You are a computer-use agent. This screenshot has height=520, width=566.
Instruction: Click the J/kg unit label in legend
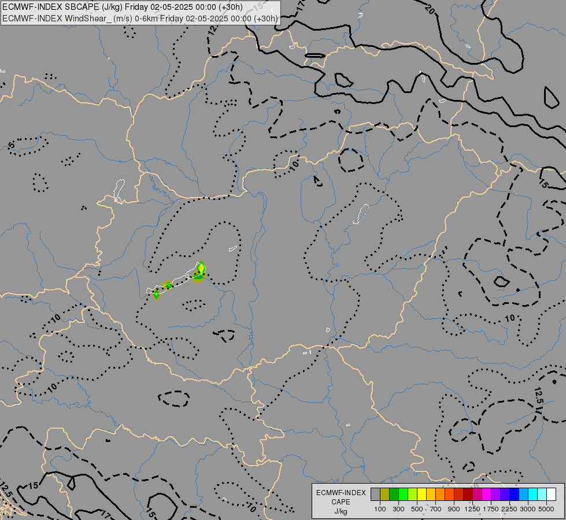coord(341,512)
